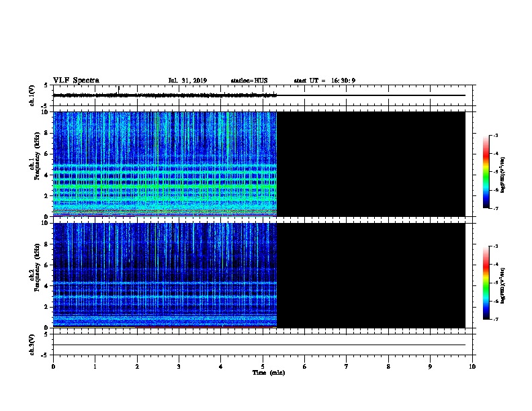Click the 2 minute tick label

(x=137, y=366)
